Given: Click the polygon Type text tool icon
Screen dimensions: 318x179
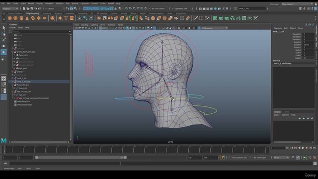Looking at the screenshot, I should (66, 18).
